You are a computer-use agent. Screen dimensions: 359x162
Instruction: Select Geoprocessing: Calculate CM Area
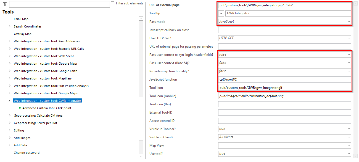(x=39, y=115)
